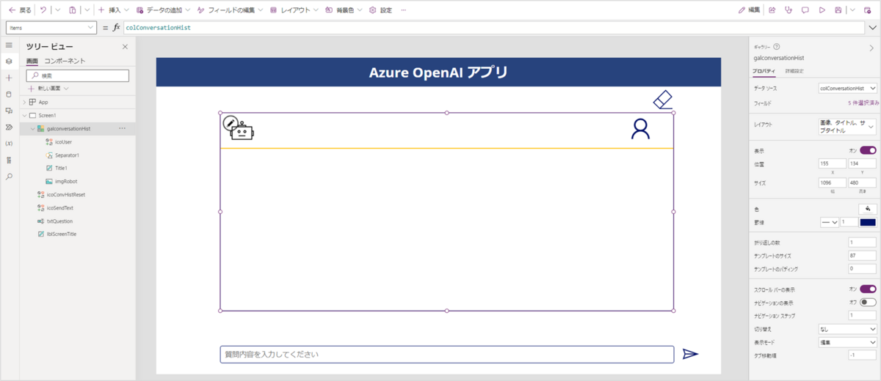This screenshot has width=881, height=381.
Task: Toggle the 表示 visible switch
Action: [869, 150]
